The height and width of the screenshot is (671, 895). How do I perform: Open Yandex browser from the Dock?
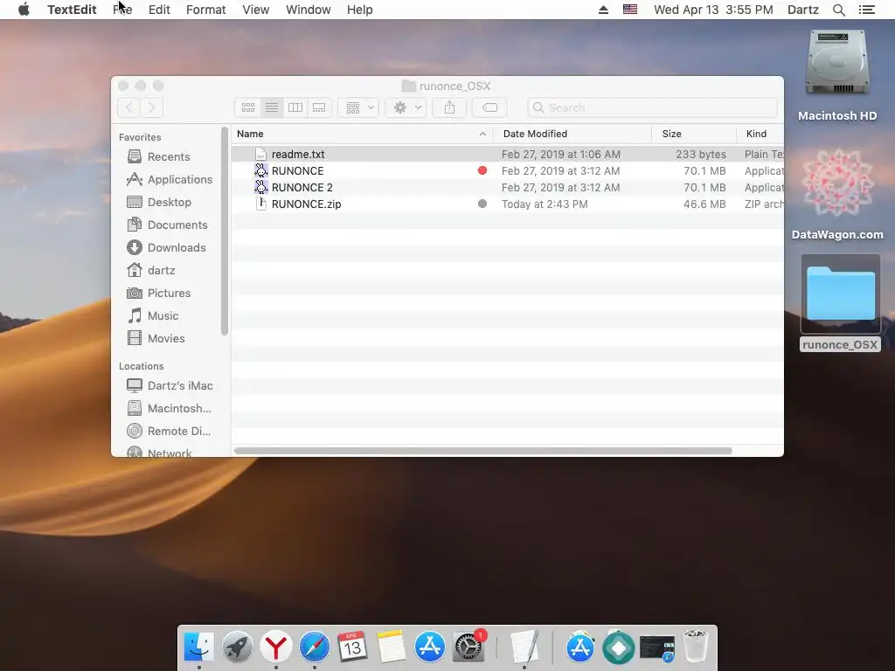pyautogui.click(x=275, y=647)
